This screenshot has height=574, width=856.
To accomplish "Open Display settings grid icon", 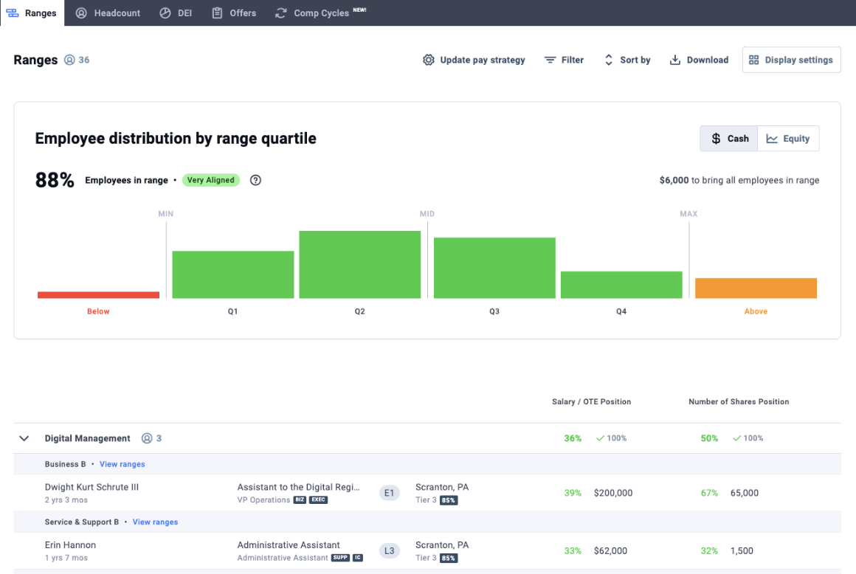I will click(x=753, y=60).
